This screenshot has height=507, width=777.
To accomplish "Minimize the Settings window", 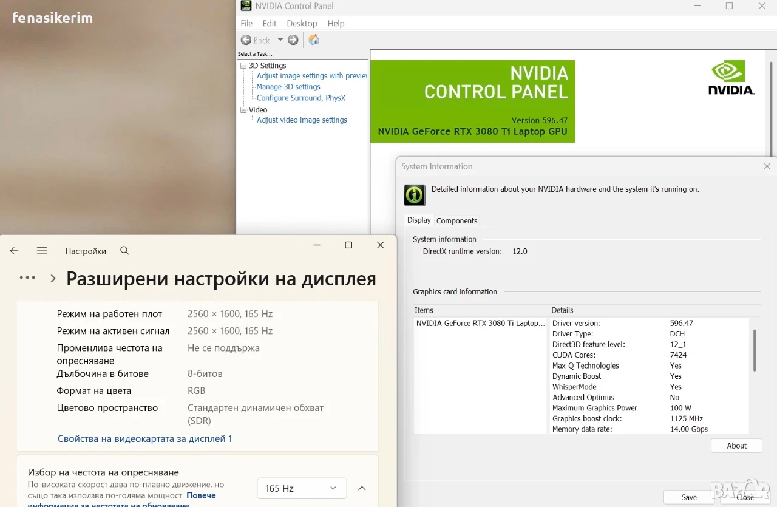I will (x=317, y=245).
